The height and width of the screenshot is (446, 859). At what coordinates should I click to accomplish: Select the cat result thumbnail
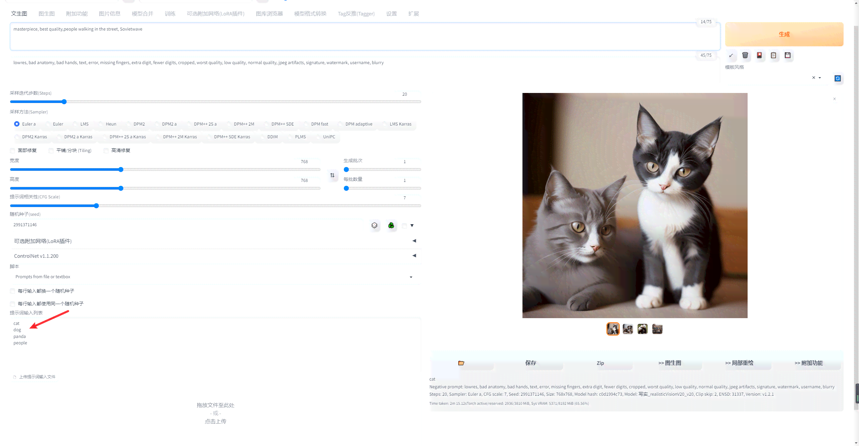coord(613,329)
